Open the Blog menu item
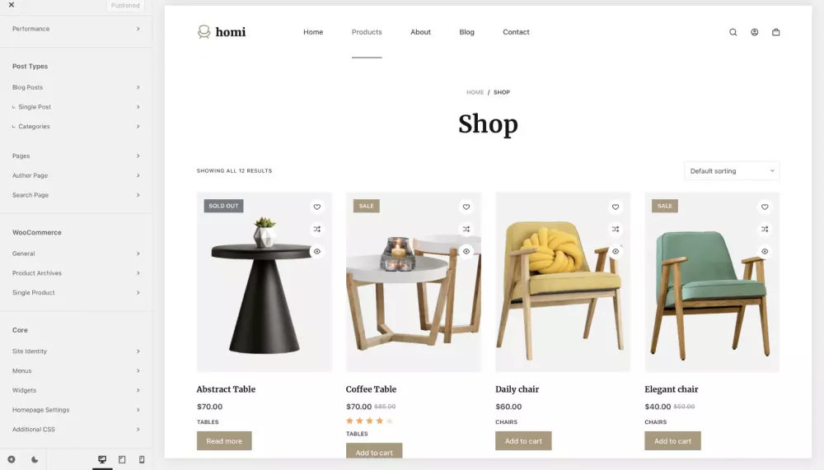 tap(466, 32)
